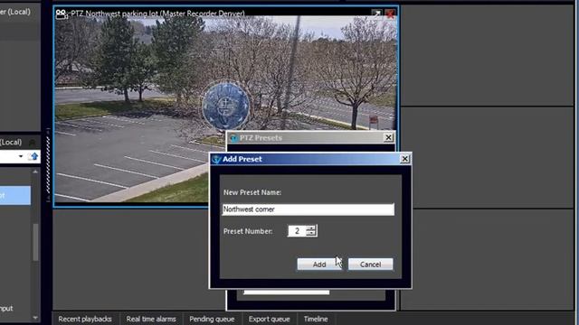Pop out the PTZ camera tile
579x325 pixels.
tap(376, 14)
